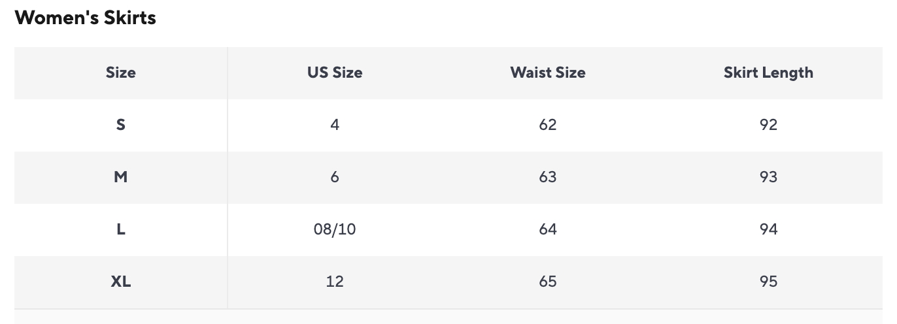
Task: Click skirt length 94 cell
Action: pyautogui.click(x=768, y=229)
